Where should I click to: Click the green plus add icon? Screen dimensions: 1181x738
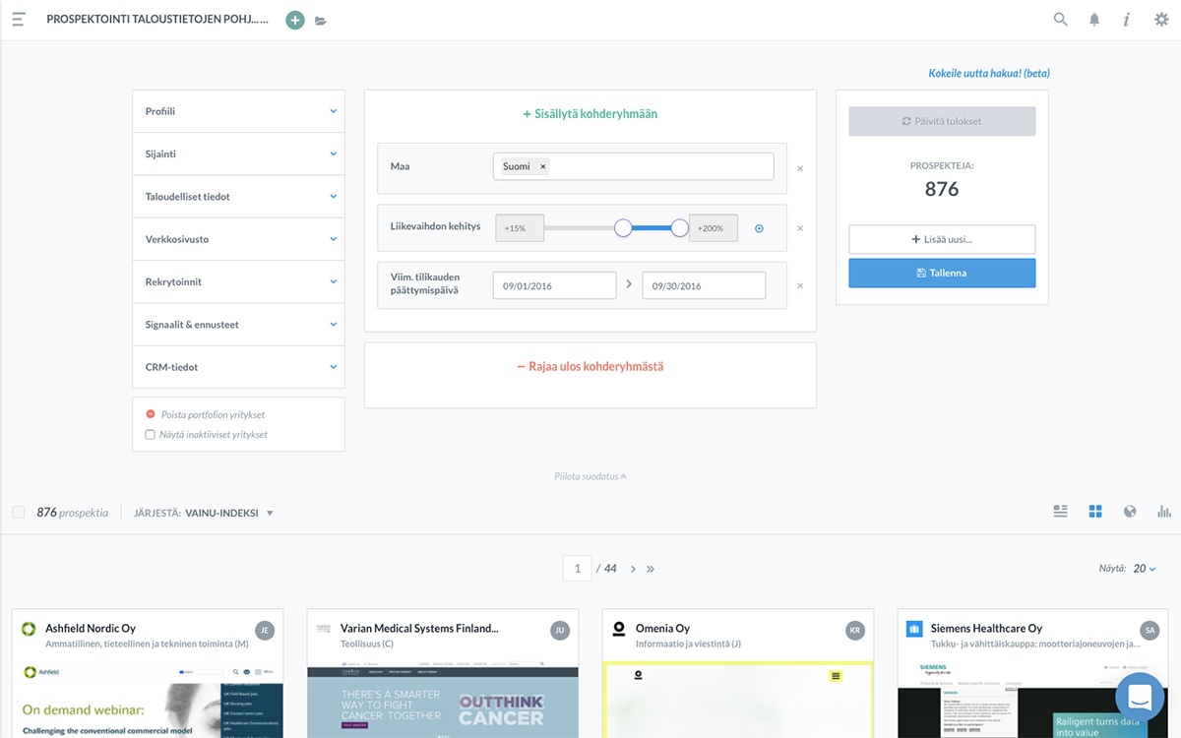(x=294, y=20)
